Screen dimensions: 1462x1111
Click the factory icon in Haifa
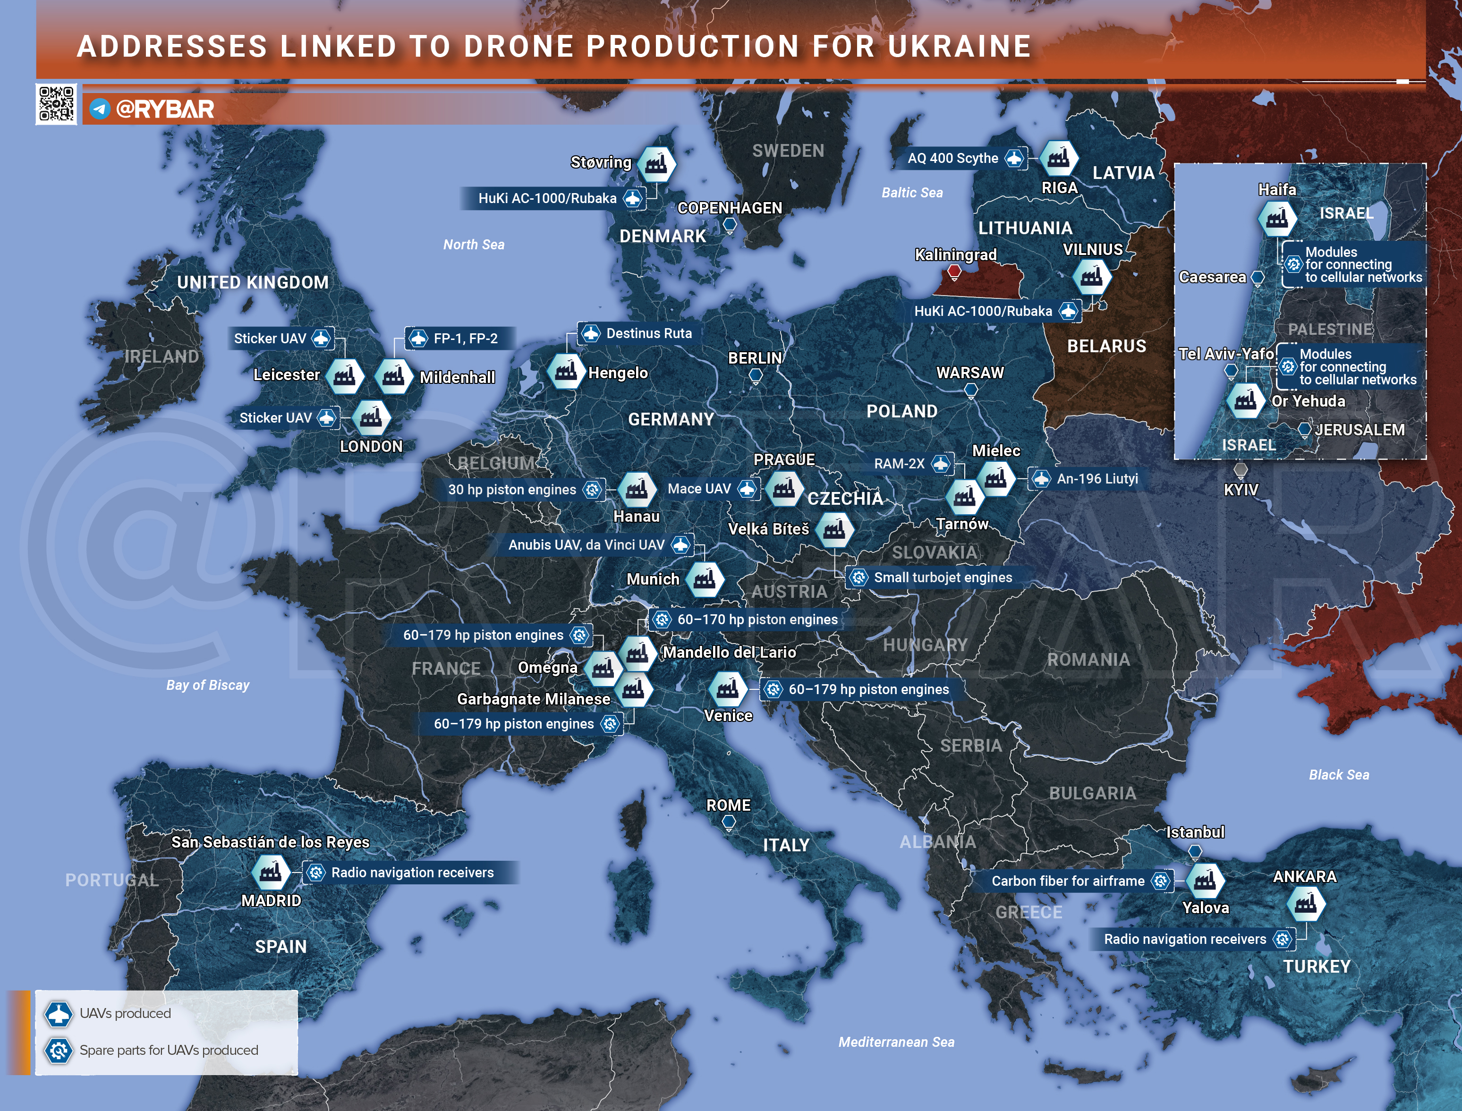1276,218
